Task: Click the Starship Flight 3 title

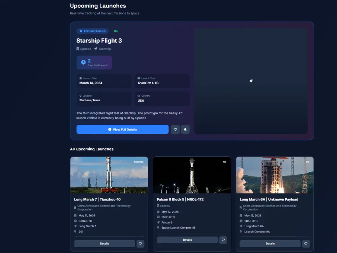Action: [99, 41]
